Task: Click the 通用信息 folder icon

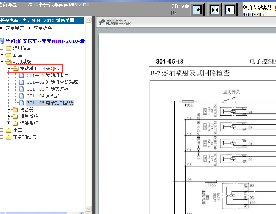Action: [8, 48]
